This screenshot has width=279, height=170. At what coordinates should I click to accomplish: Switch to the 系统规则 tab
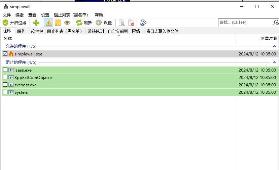click(x=96, y=31)
